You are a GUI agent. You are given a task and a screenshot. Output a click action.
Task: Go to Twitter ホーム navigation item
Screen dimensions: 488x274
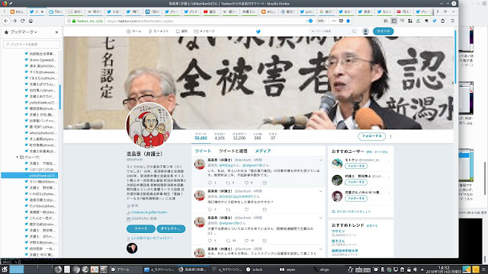point(134,31)
